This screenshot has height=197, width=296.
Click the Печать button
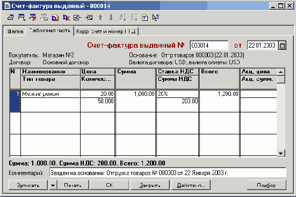(x=73, y=185)
